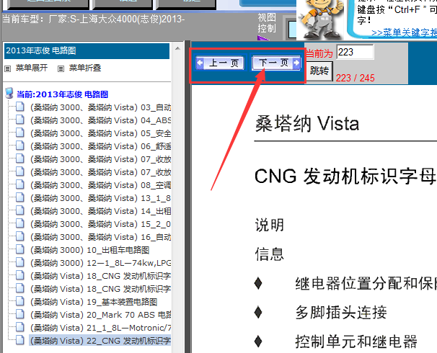The width and height of the screenshot is (437, 353).
Task: Click the 2013年志俊 电路图 panel header
Action: [x=87, y=50]
